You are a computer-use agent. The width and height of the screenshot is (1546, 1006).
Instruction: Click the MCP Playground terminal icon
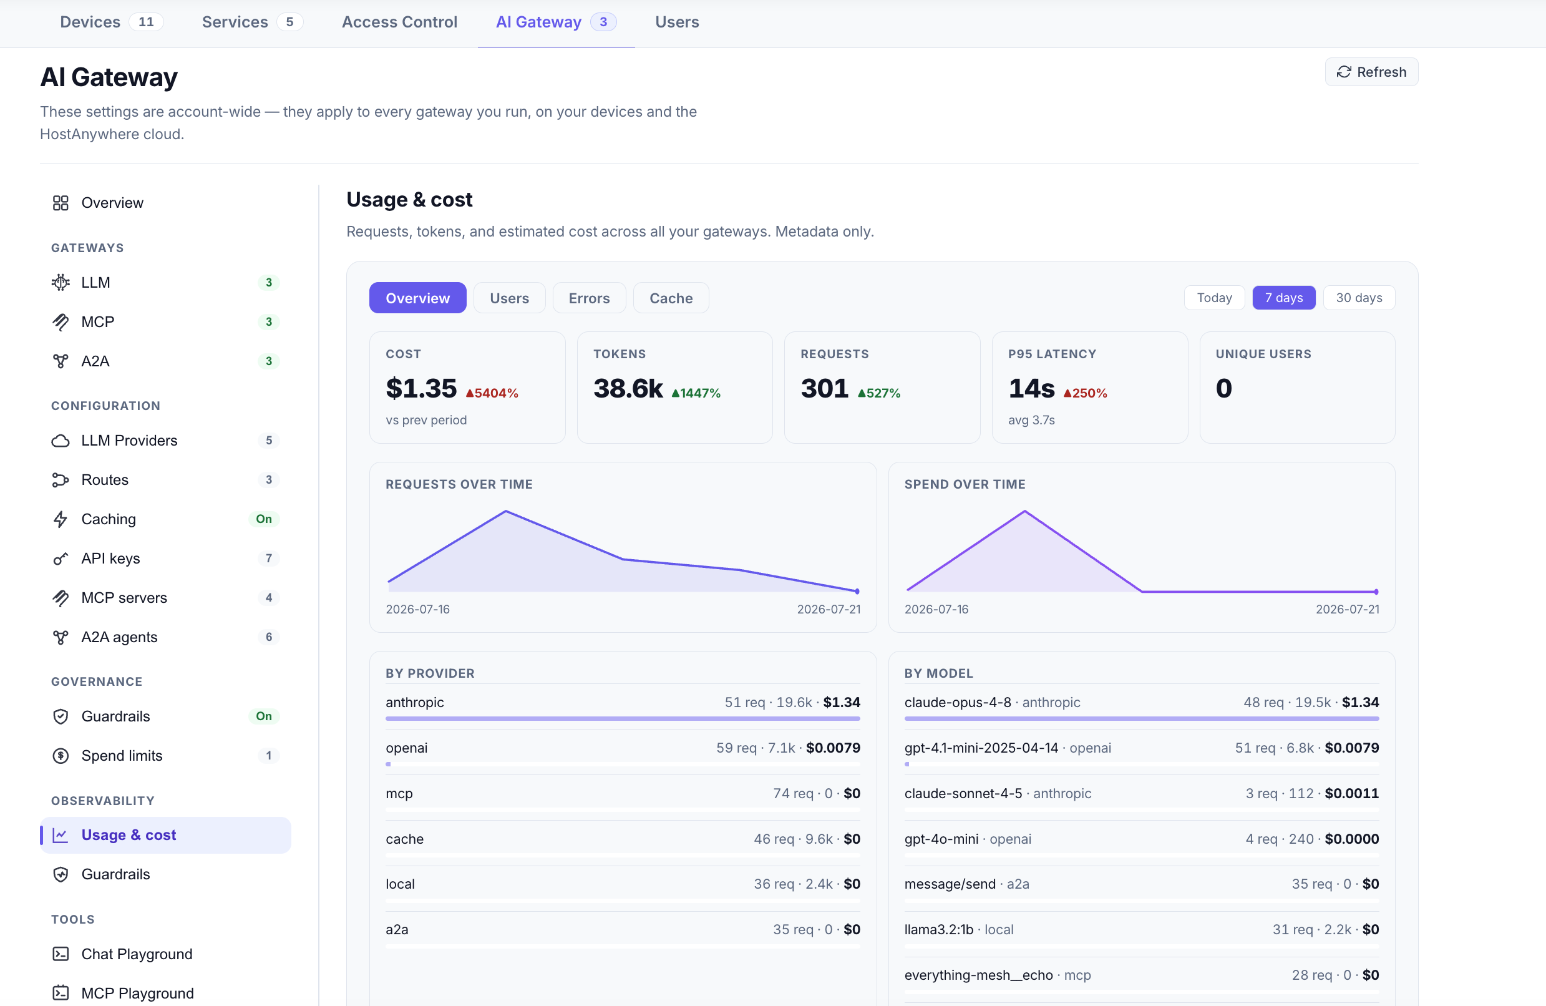[61, 993]
